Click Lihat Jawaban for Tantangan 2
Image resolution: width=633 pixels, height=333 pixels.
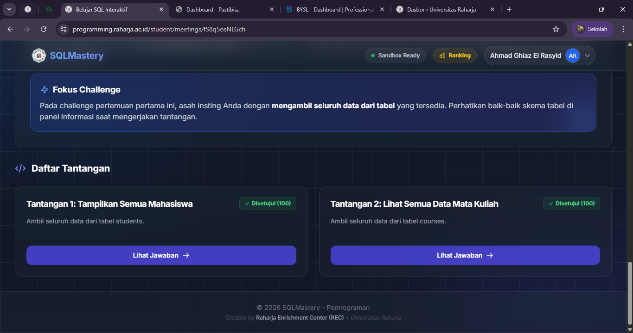pyautogui.click(x=465, y=255)
